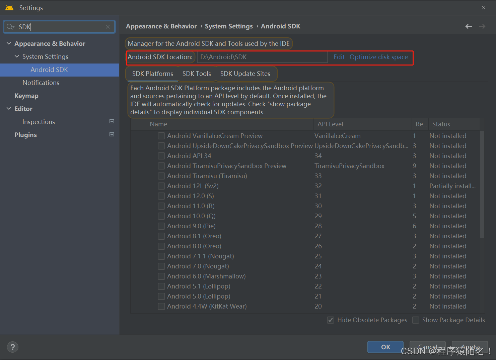Click Appearance & Behavior in the breadcrumb
Screen dimensions: 496x360
[161, 26]
